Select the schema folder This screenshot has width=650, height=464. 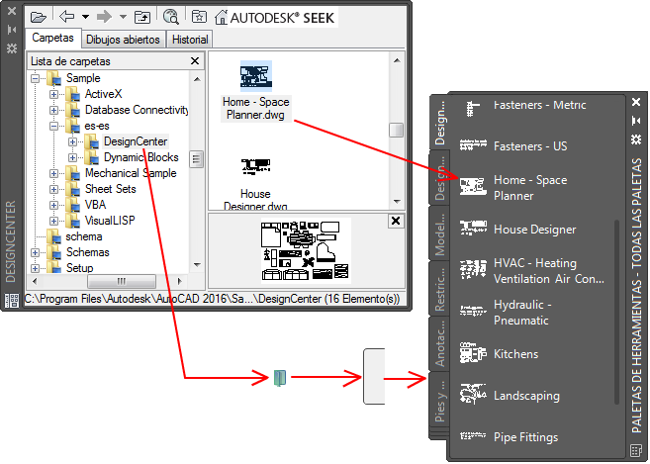(83, 236)
